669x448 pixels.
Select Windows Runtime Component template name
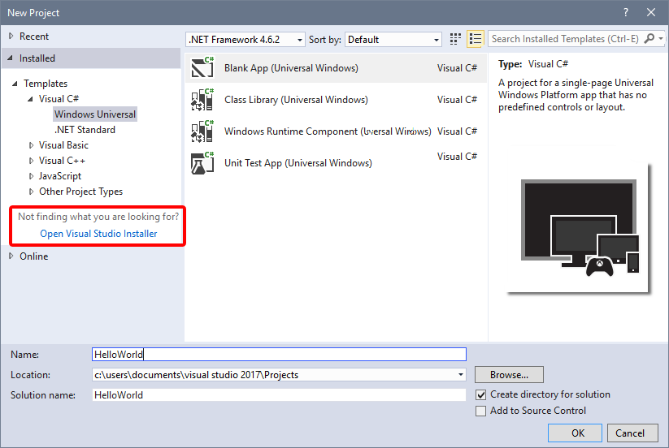click(328, 131)
